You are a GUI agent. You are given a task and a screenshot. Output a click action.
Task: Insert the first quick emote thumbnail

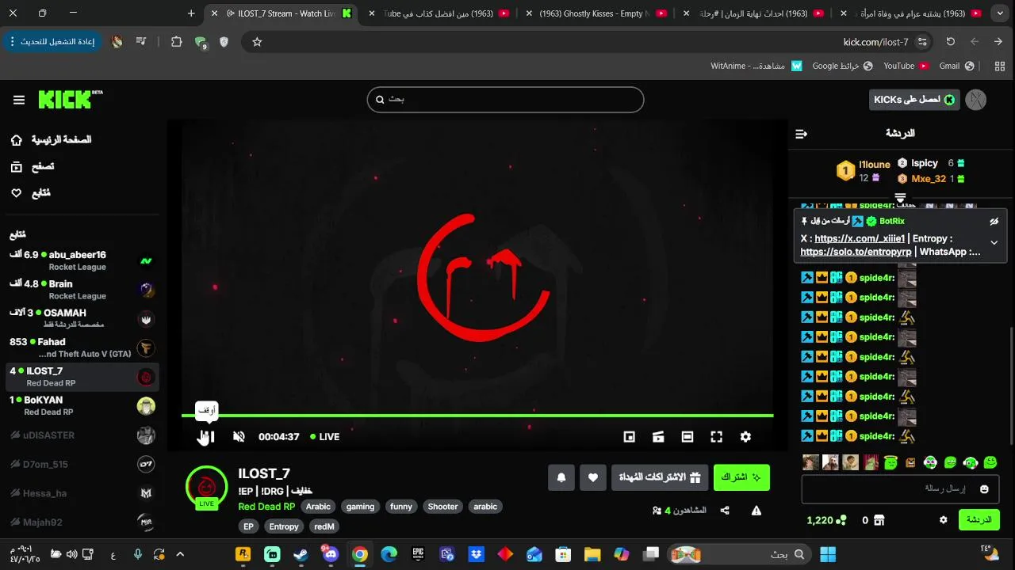click(x=810, y=462)
